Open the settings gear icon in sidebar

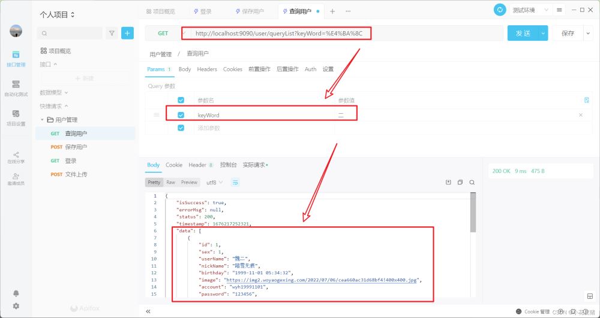point(16,306)
